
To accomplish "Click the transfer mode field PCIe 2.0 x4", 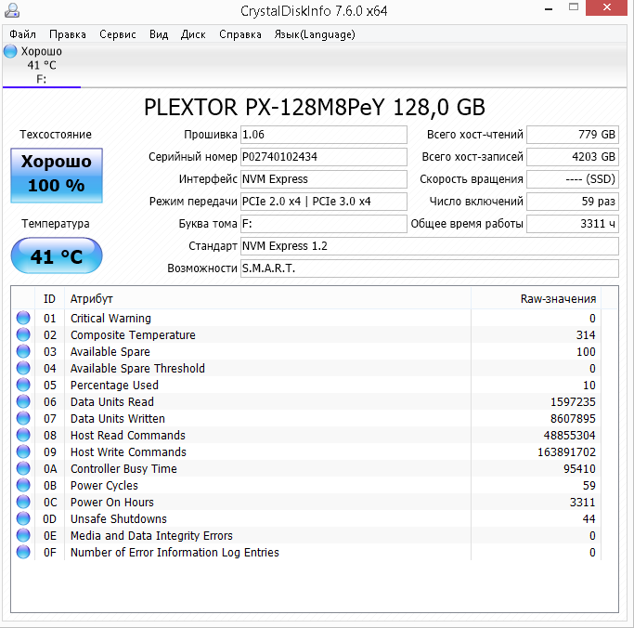I will pyautogui.click(x=323, y=201).
